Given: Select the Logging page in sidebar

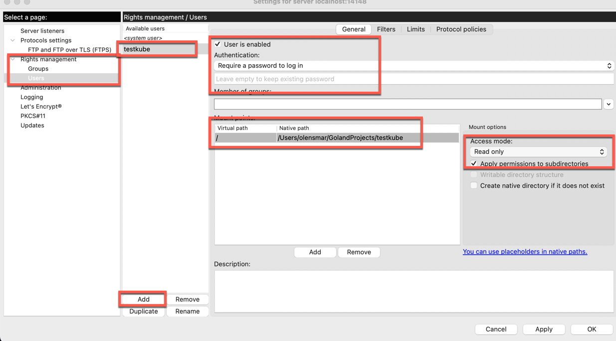Looking at the screenshot, I should click(31, 97).
